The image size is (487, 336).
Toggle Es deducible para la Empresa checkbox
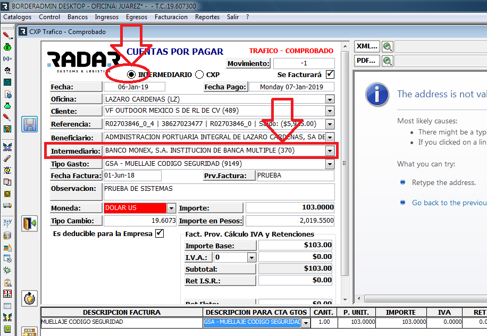(159, 233)
